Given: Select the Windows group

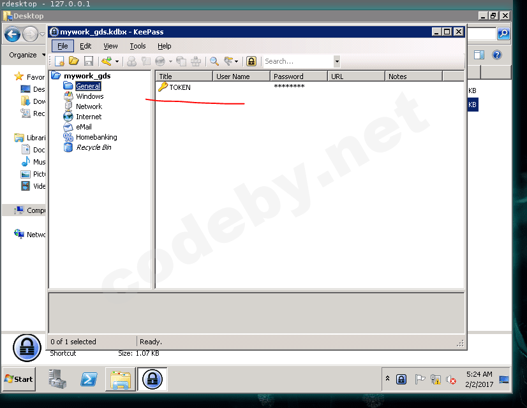Looking at the screenshot, I should 90,96.
